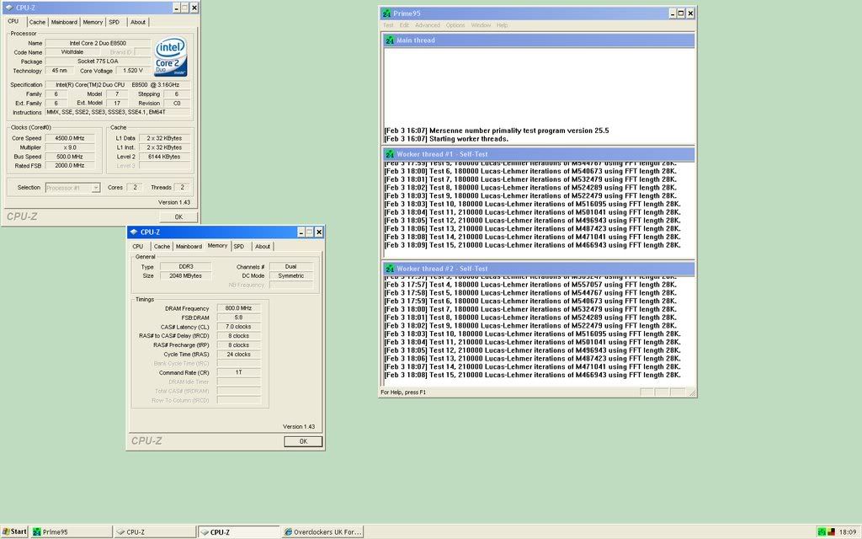Open the Test menu in Prime95

point(388,25)
